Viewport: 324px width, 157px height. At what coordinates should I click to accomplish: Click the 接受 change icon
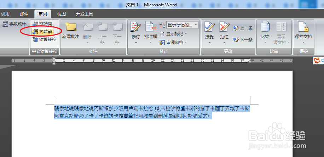[209, 27]
